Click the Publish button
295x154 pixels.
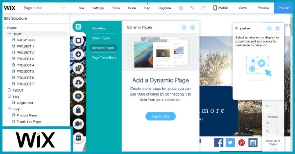pos(284,8)
